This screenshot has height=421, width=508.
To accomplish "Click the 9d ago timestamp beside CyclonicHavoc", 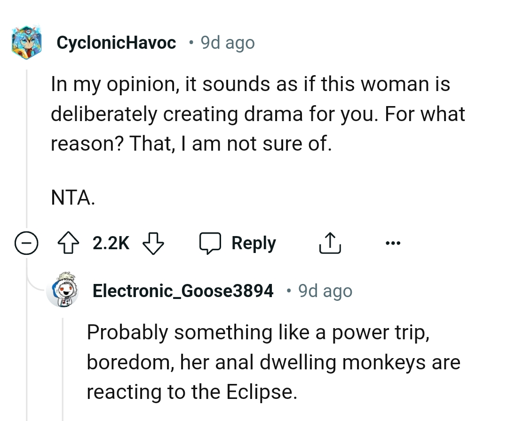I will (x=228, y=43).
